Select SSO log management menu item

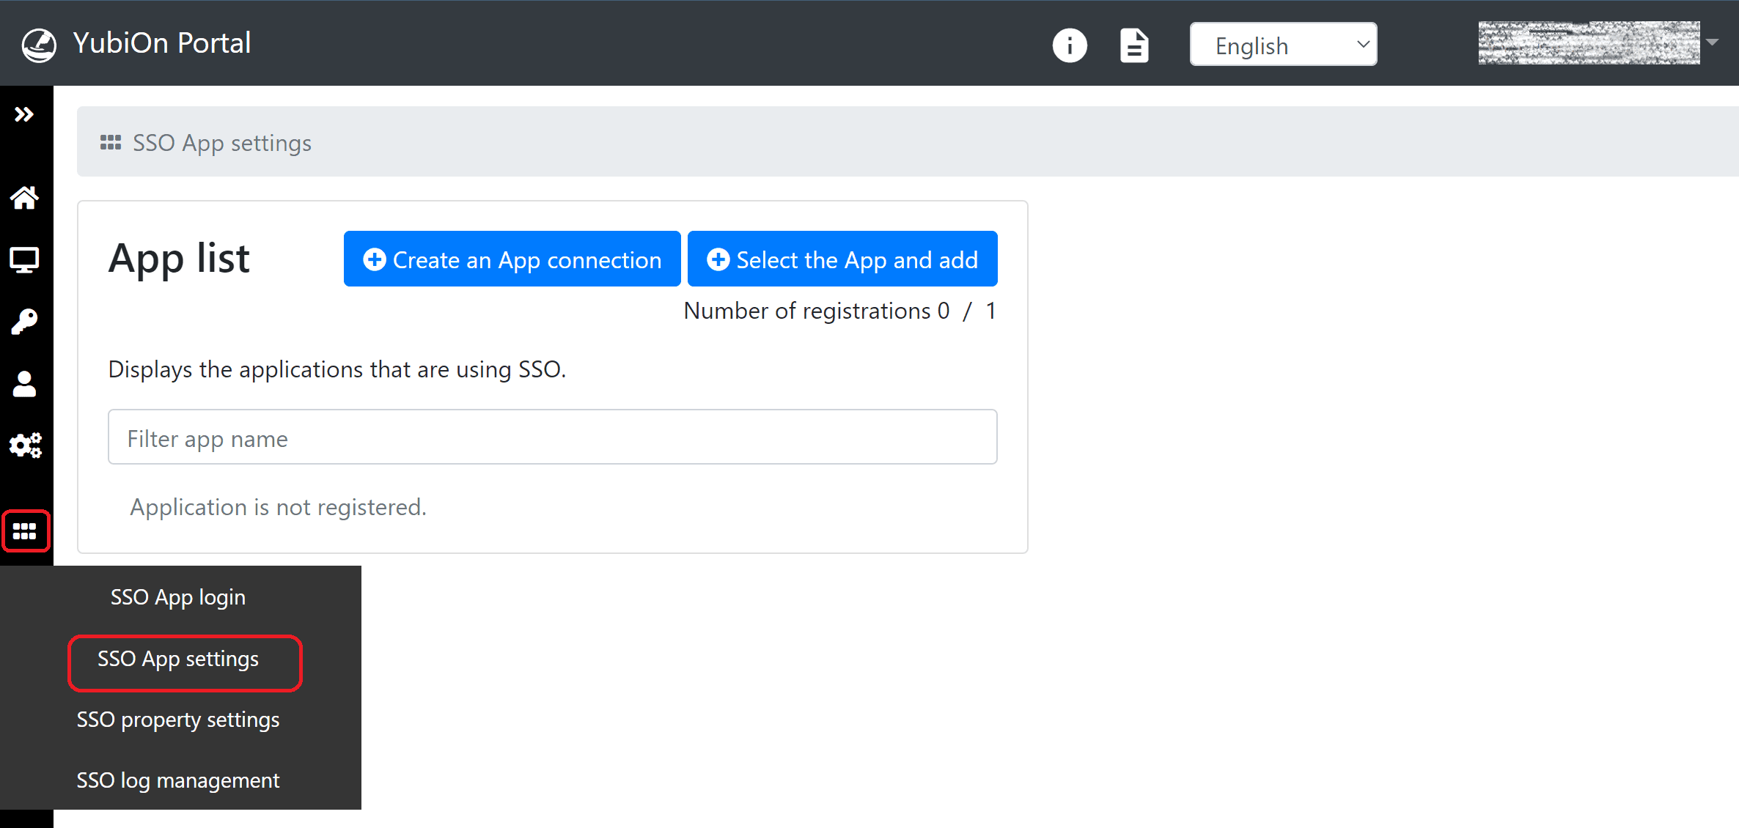pos(178,780)
